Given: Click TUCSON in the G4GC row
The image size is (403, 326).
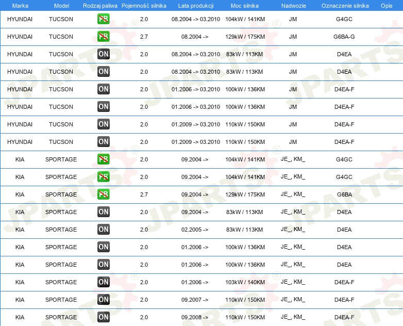Looking at the screenshot, I should (x=61, y=19).
